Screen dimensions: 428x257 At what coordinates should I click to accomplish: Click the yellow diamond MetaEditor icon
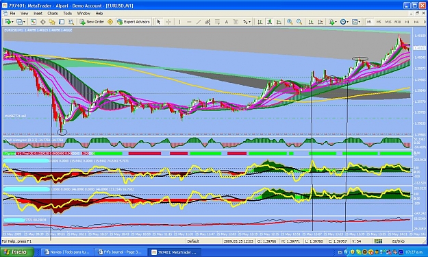pos(110,22)
